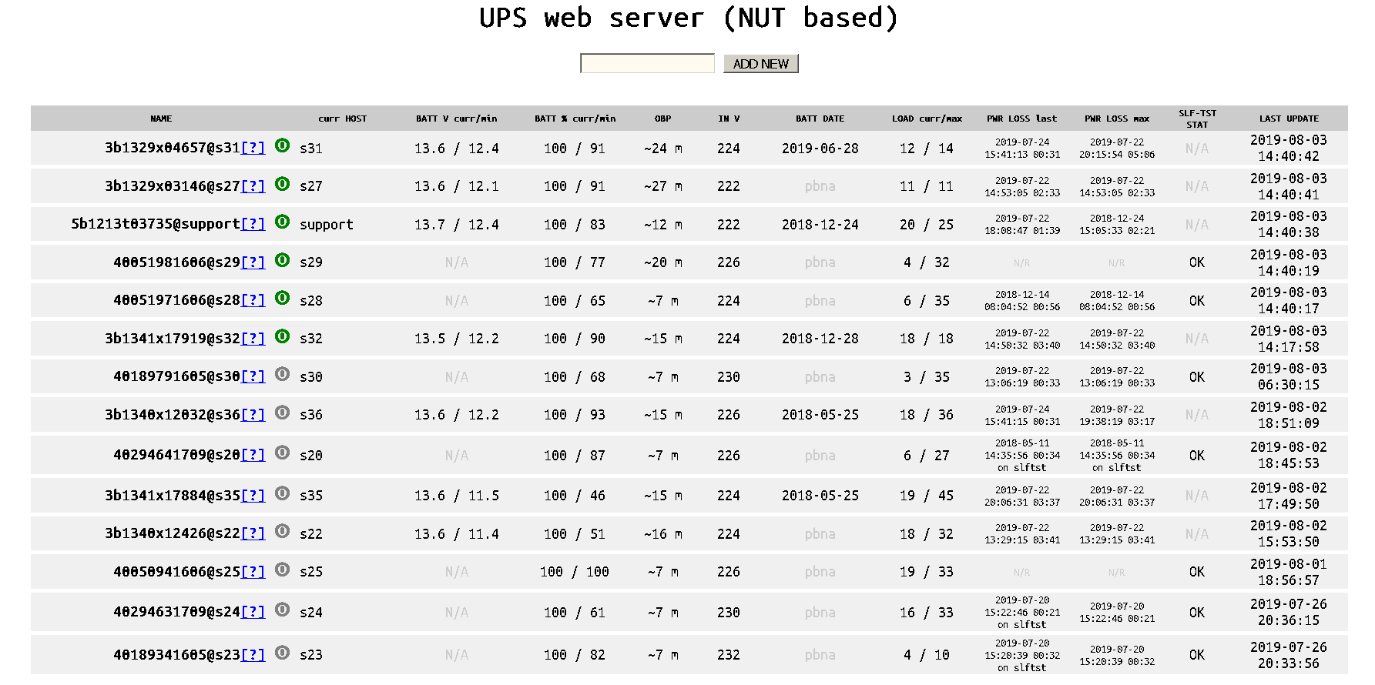Image resolution: width=1375 pixels, height=685 pixels.
Task: Click green status icon for 5b1213t03735@support
Action: pyautogui.click(x=283, y=222)
